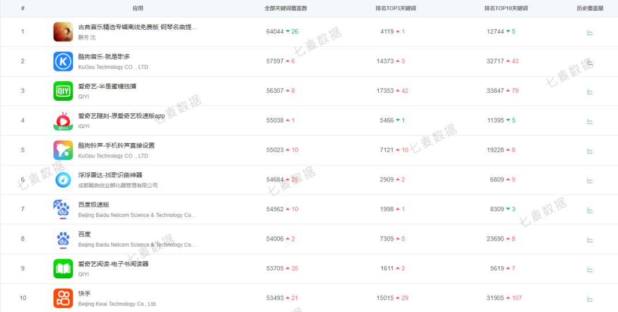Click TOP10 keyword value 12744
Viewport: 618px width, 312px height.
click(496, 31)
